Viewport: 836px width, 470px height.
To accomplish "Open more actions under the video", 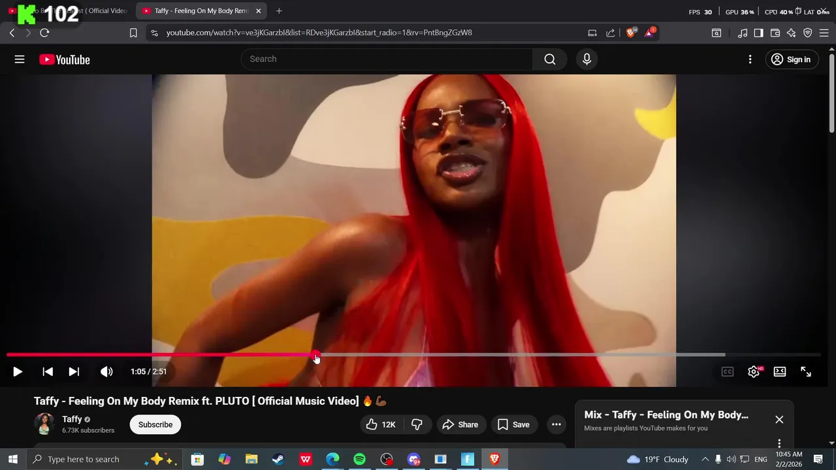I will pos(556,424).
